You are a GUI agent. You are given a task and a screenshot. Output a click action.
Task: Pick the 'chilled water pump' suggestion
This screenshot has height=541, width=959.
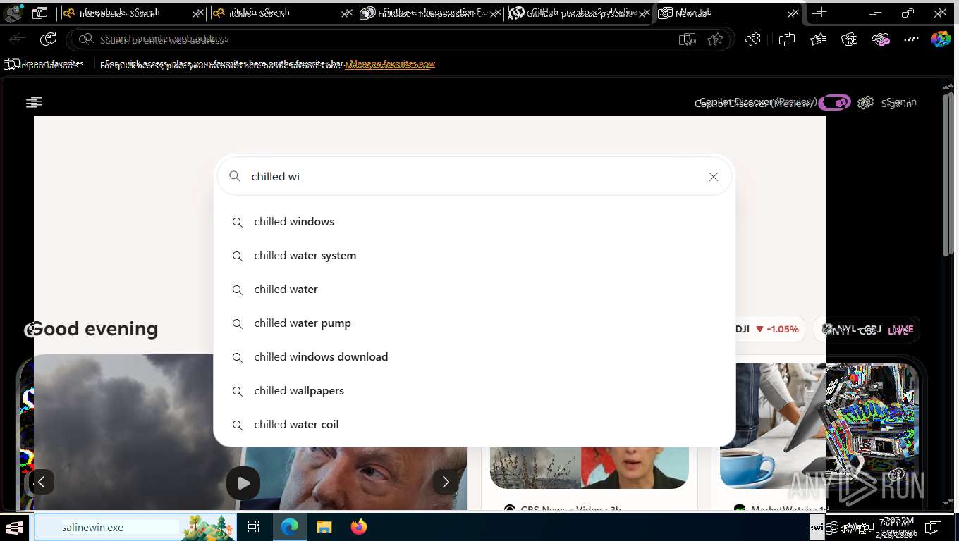(475, 323)
